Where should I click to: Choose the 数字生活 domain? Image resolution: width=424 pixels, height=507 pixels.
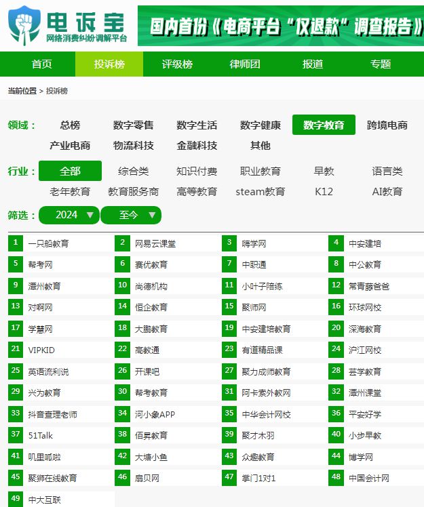click(197, 125)
